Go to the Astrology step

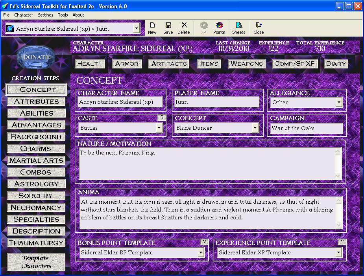[36, 184]
